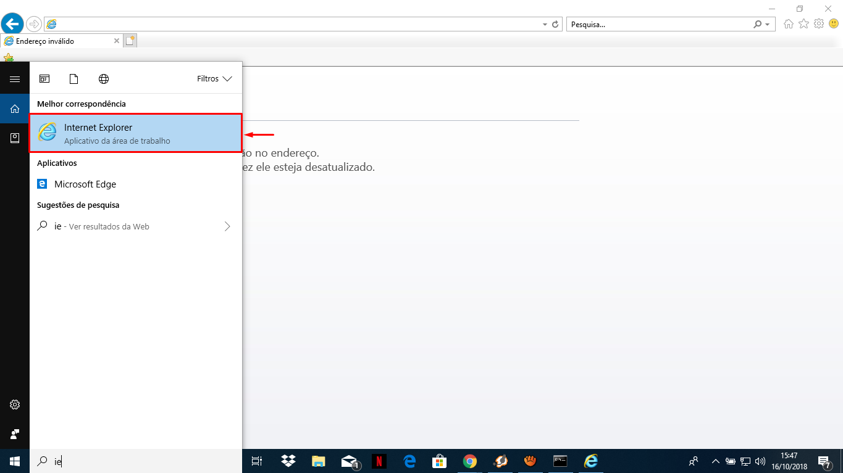Image resolution: width=843 pixels, height=473 pixels.
Task: Click the battery power tray icon
Action: (731, 461)
